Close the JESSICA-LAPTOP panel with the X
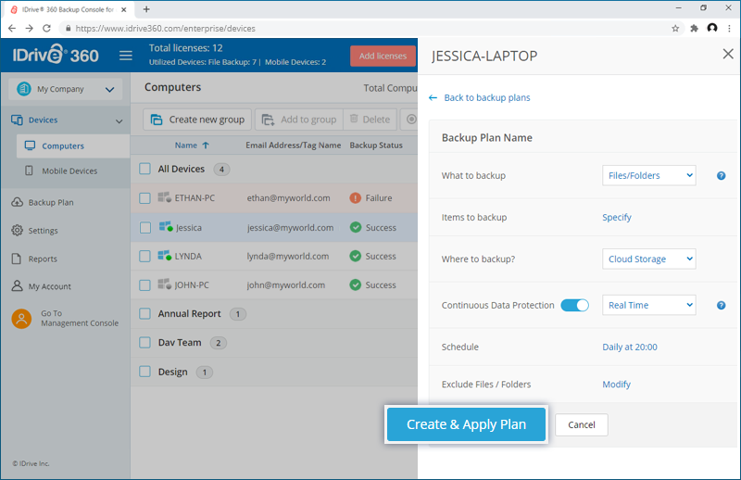 pos(728,54)
